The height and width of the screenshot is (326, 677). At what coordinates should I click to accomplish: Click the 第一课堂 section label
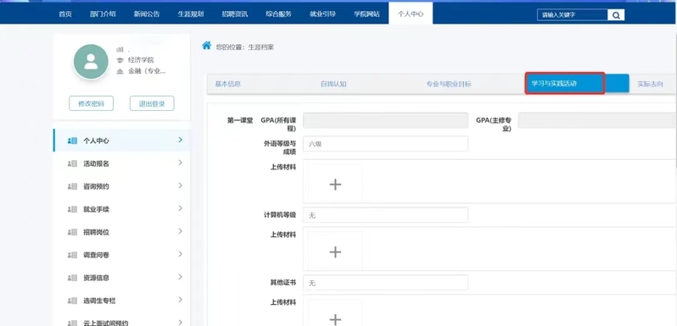point(240,120)
